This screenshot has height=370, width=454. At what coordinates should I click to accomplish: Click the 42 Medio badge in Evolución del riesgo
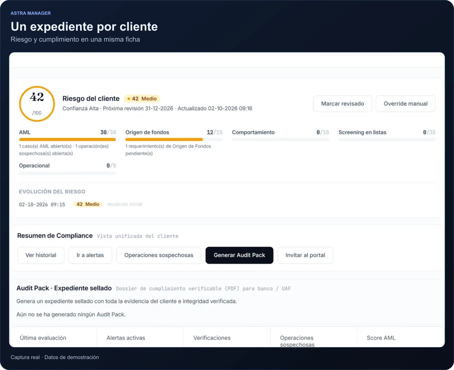(88, 204)
